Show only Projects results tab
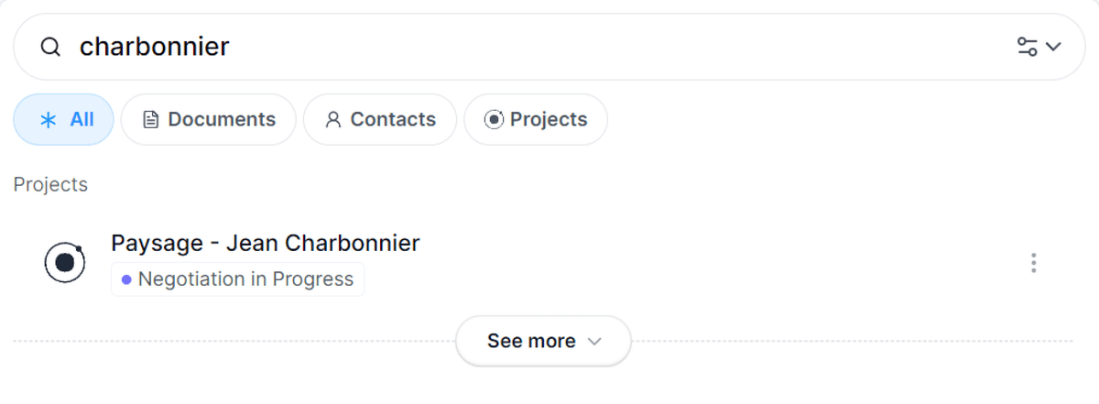Image resolution: width=1099 pixels, height=404 pixels. point(535,120)
